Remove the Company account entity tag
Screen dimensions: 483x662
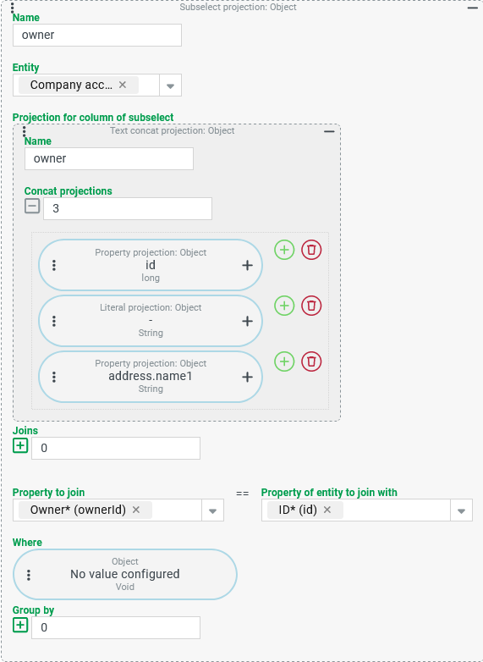[x=123, y=85]
